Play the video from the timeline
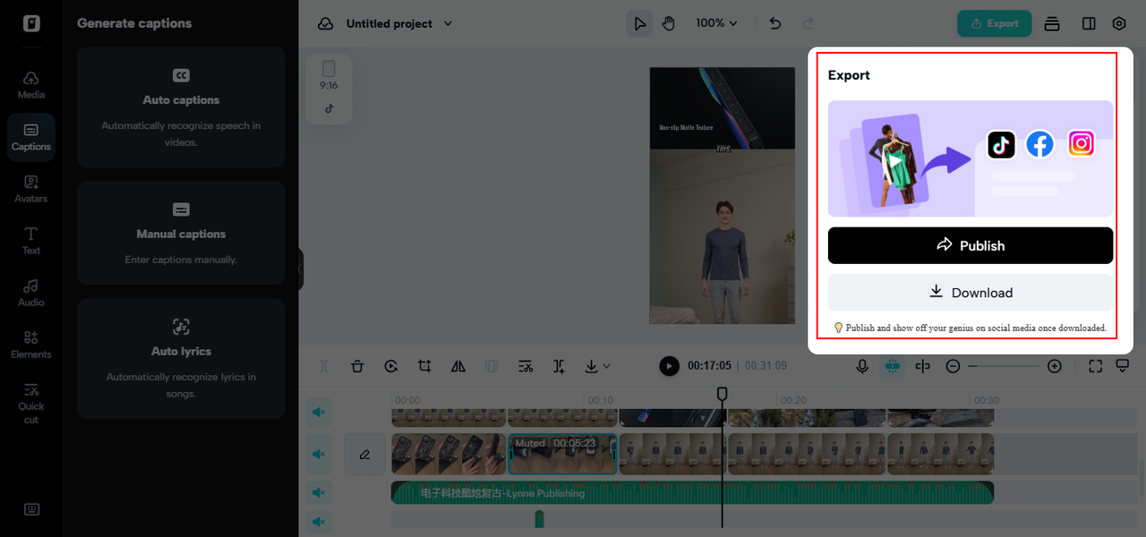1146x537 pixels. pos(669,366)
